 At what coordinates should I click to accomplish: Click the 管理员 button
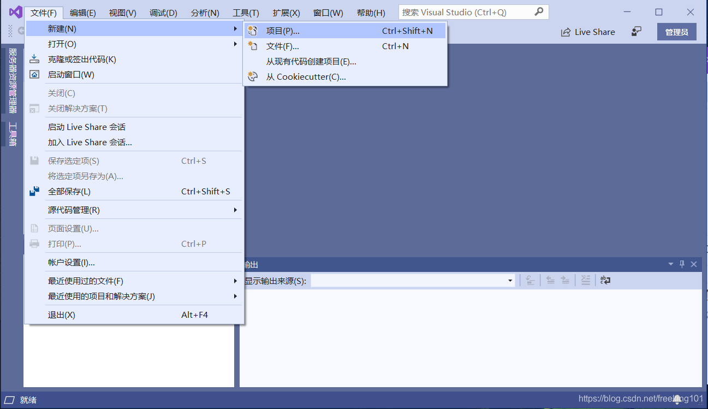click(676, 32)
